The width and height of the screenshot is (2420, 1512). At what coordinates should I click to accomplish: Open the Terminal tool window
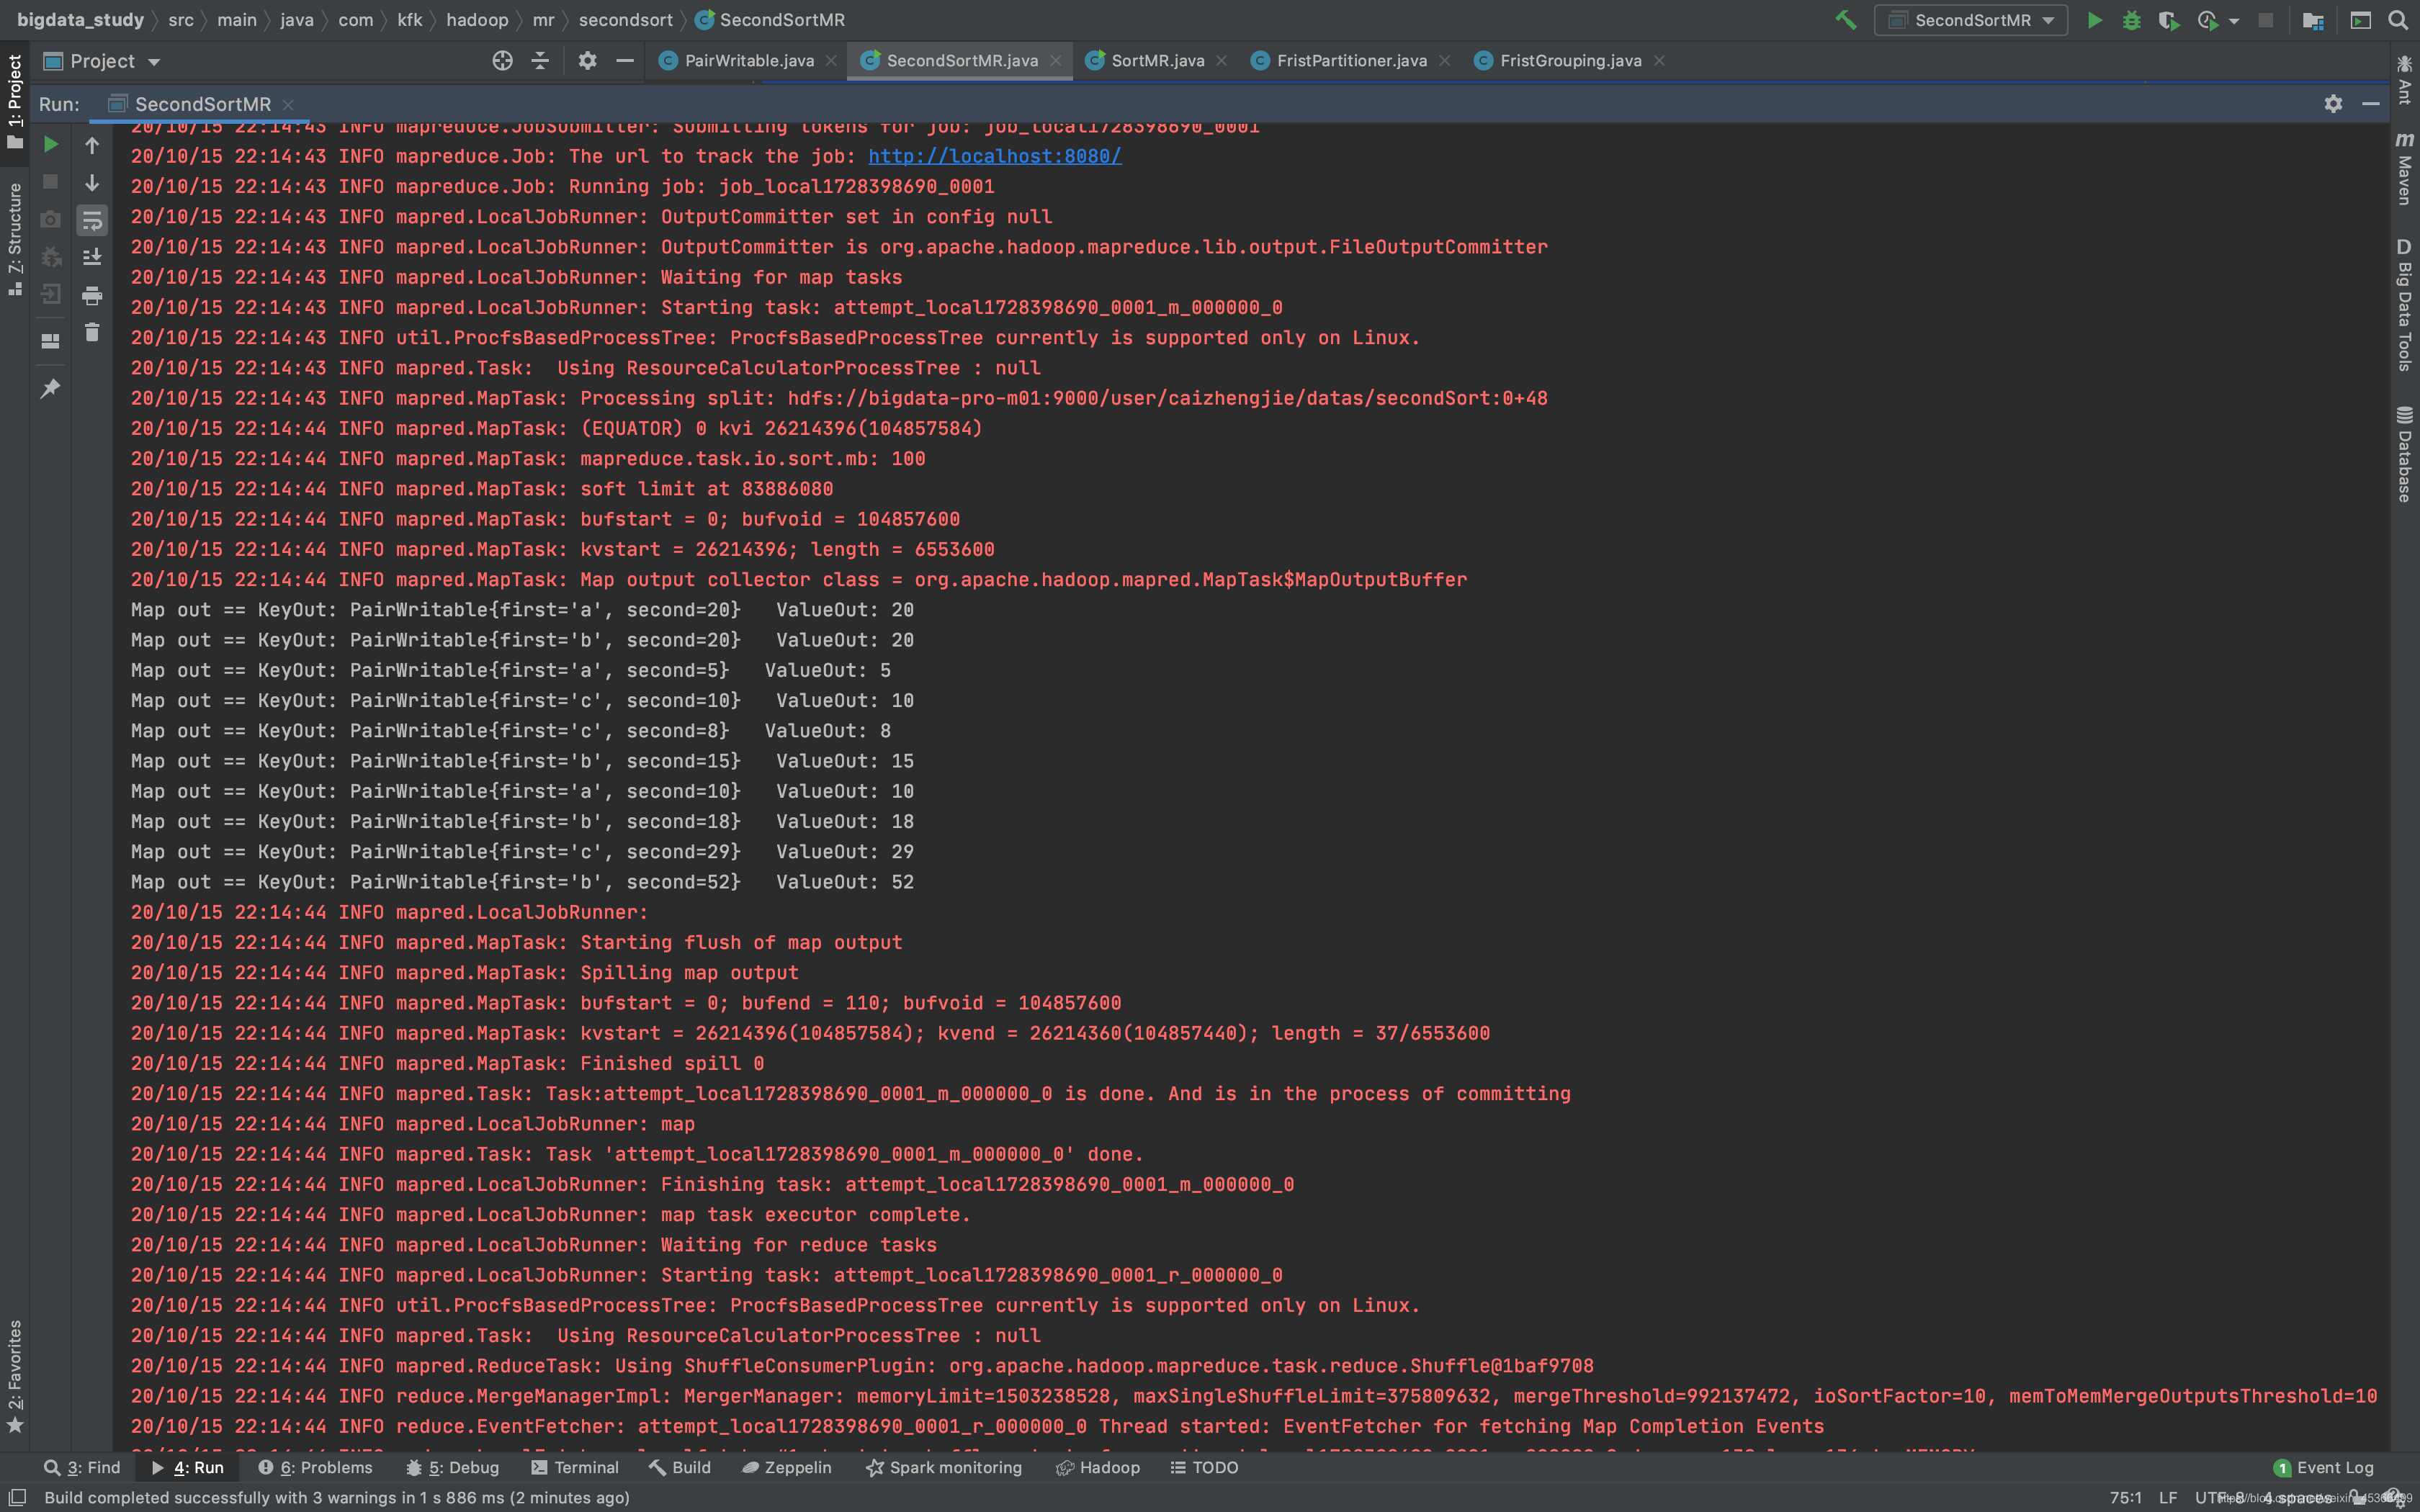(575, 1467)
